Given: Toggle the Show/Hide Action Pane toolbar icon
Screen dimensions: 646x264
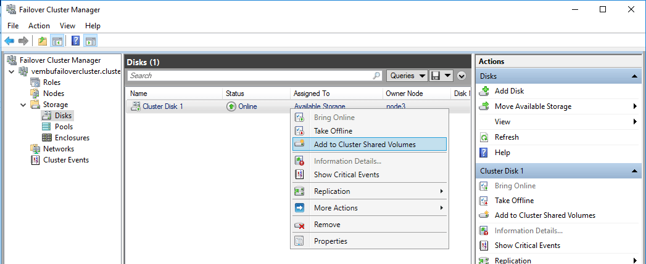Looking at the screenshot, I should 91,41.
